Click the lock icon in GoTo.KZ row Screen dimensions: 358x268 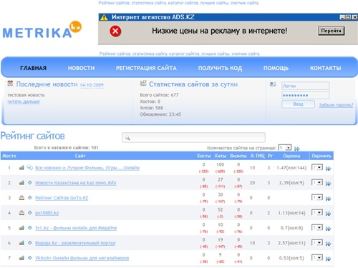click(21, 198)
